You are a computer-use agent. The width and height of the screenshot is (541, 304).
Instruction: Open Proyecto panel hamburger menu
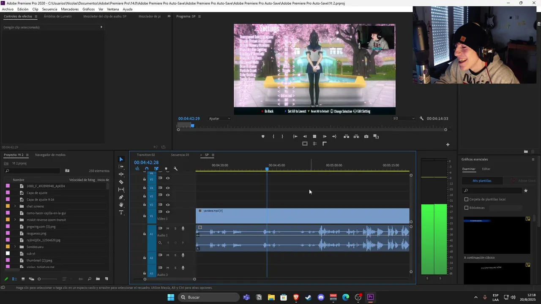click(x=28, y=155)
